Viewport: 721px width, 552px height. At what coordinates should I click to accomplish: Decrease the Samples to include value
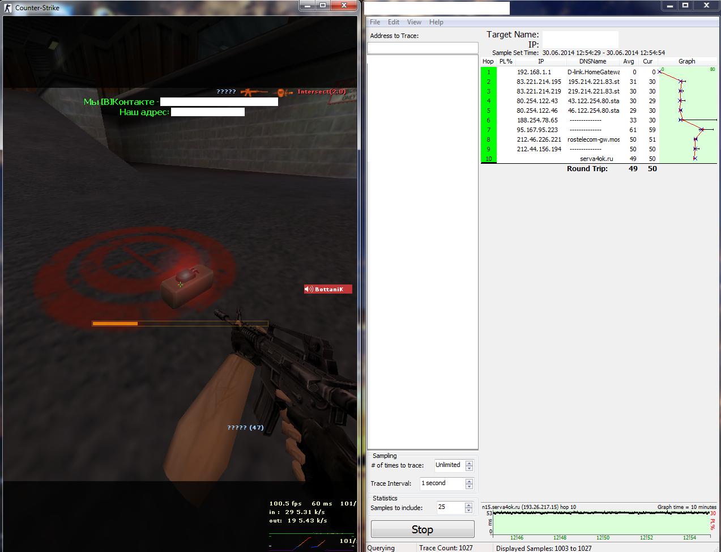469,510
